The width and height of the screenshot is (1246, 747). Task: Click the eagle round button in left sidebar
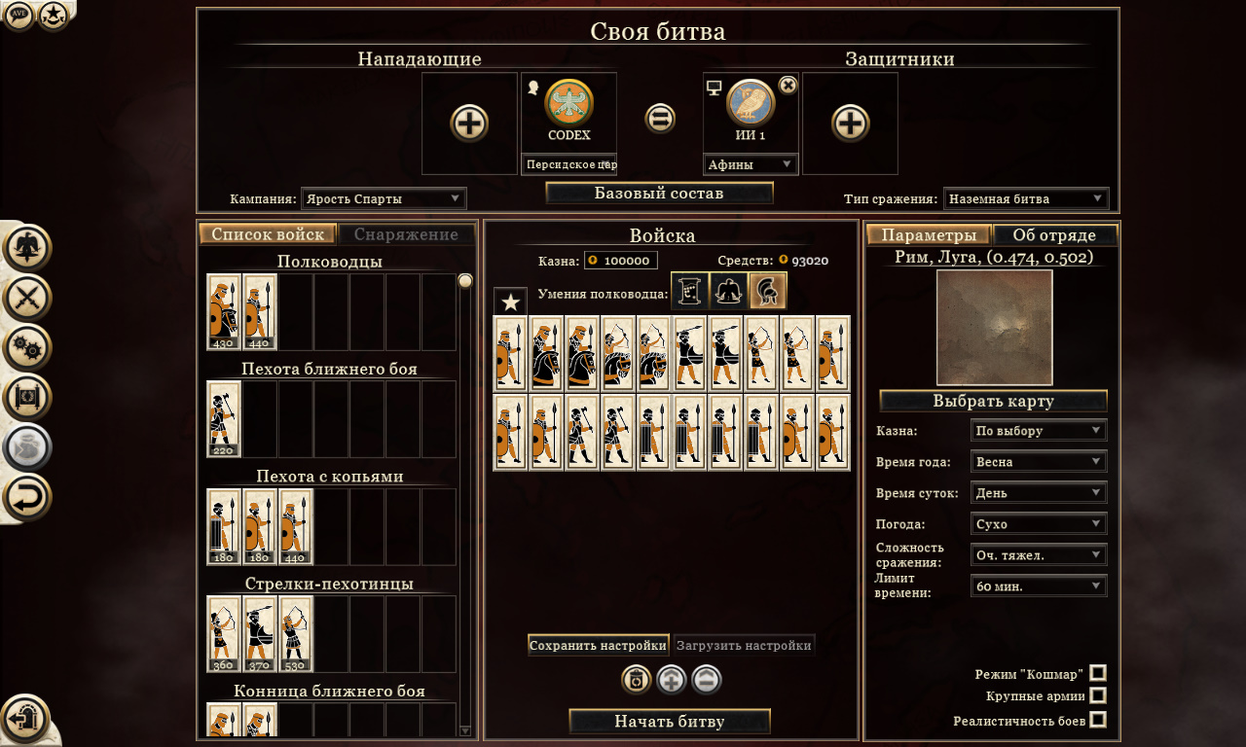pos(27,247)
